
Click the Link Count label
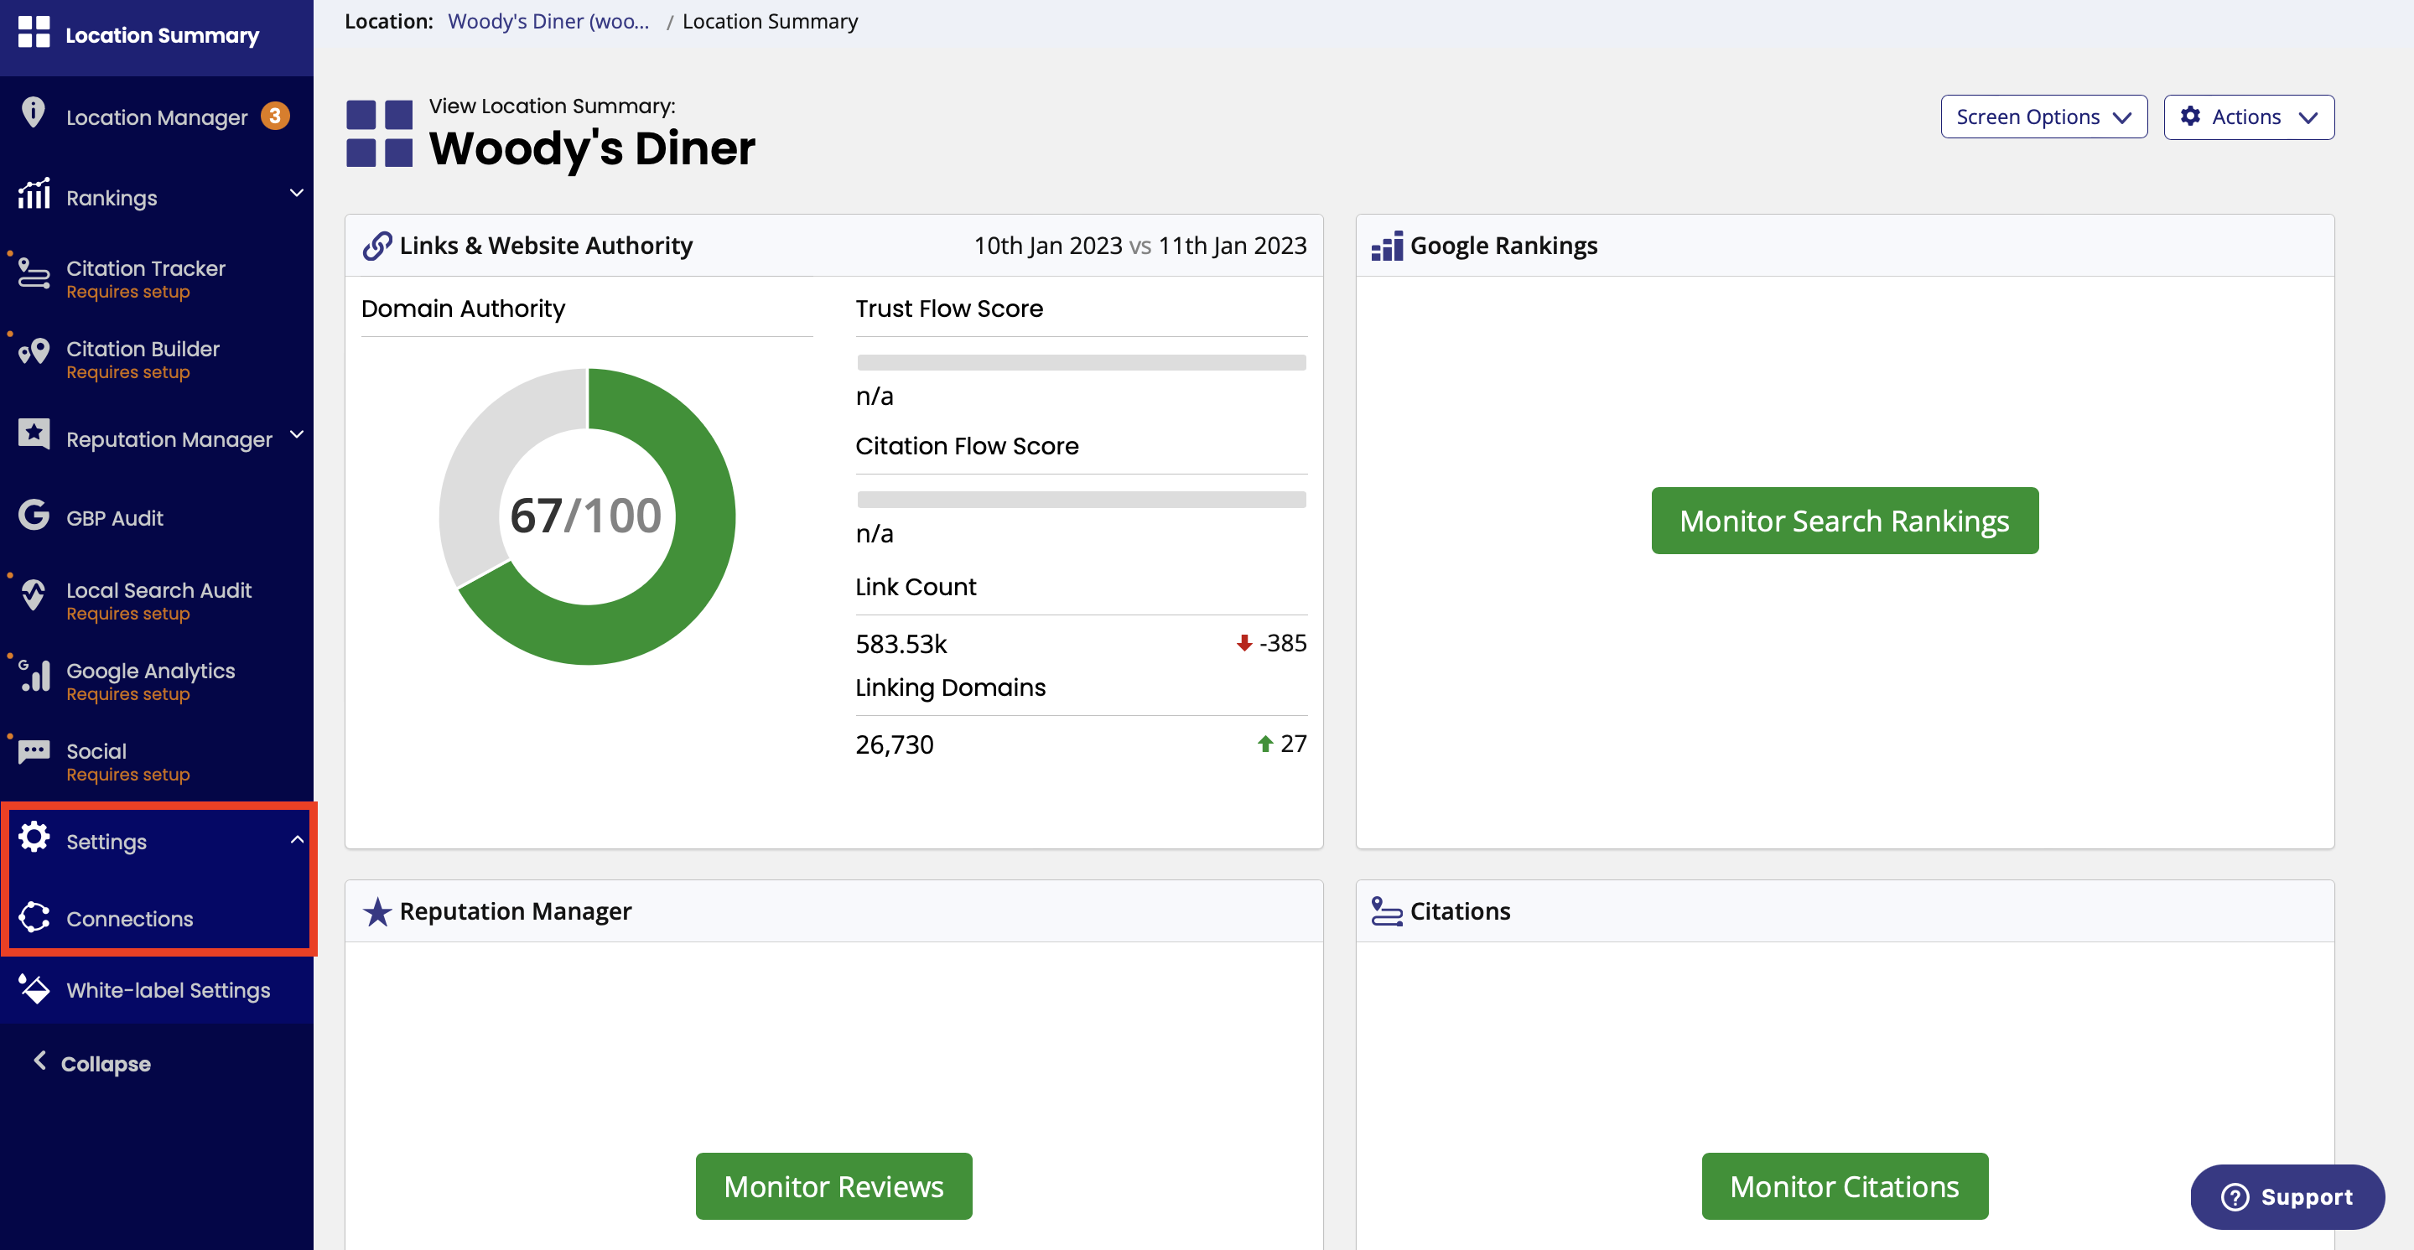click(x=916, y=587)
